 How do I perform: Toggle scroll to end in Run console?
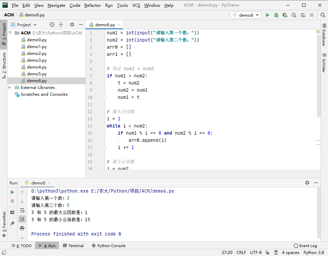pyautogui.click(x=22, y=219)
